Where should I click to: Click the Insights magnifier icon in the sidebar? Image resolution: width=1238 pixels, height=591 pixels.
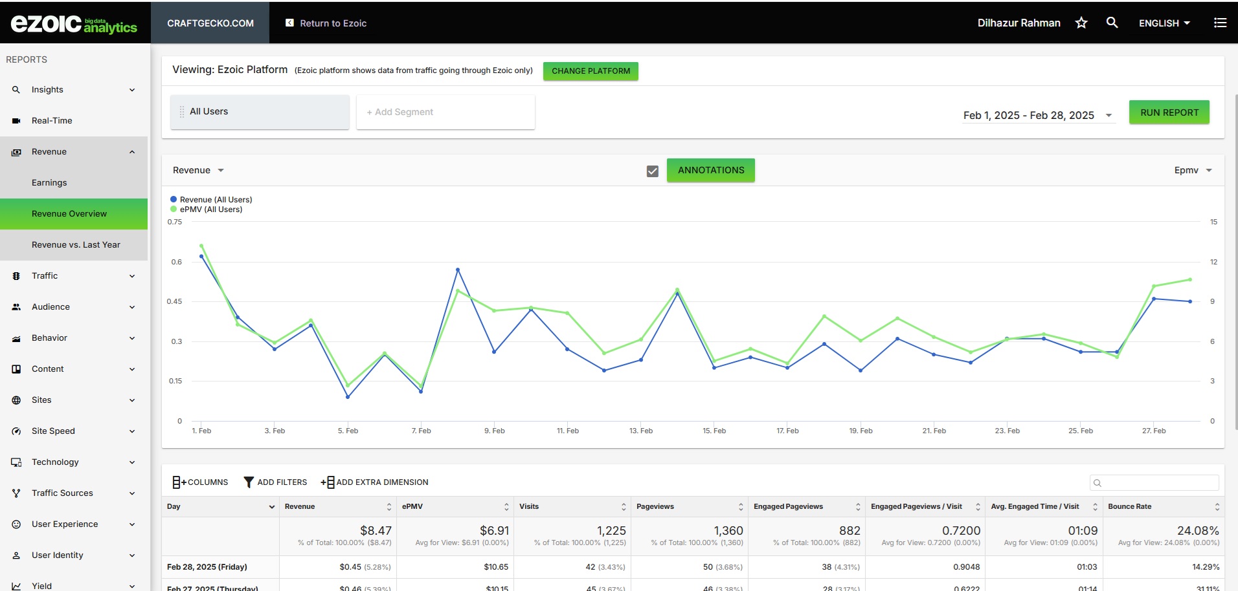pos(16,90)
